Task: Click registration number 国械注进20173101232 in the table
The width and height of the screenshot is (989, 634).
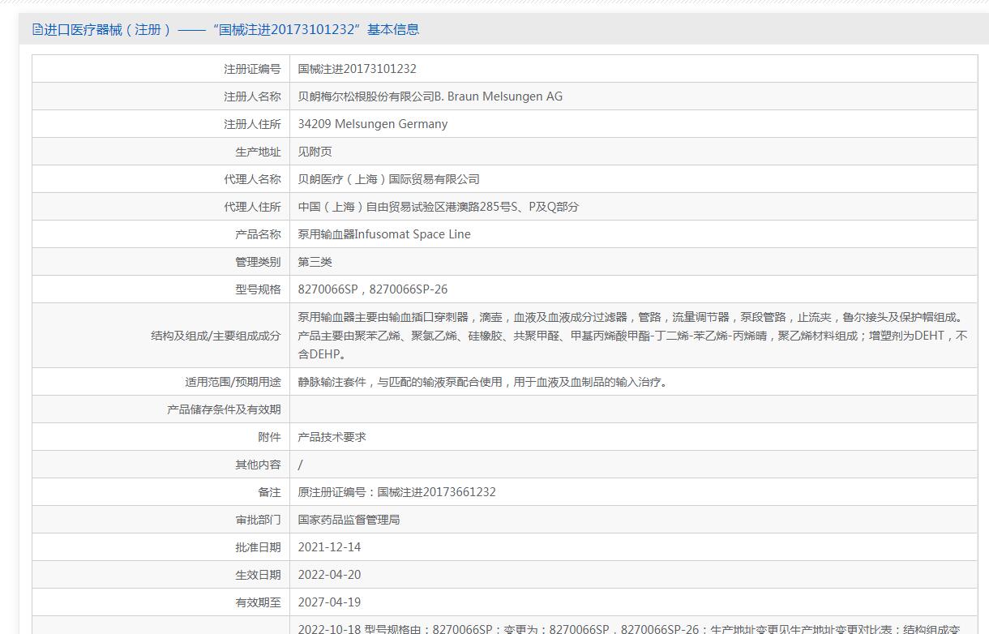Action: point(357,69)
